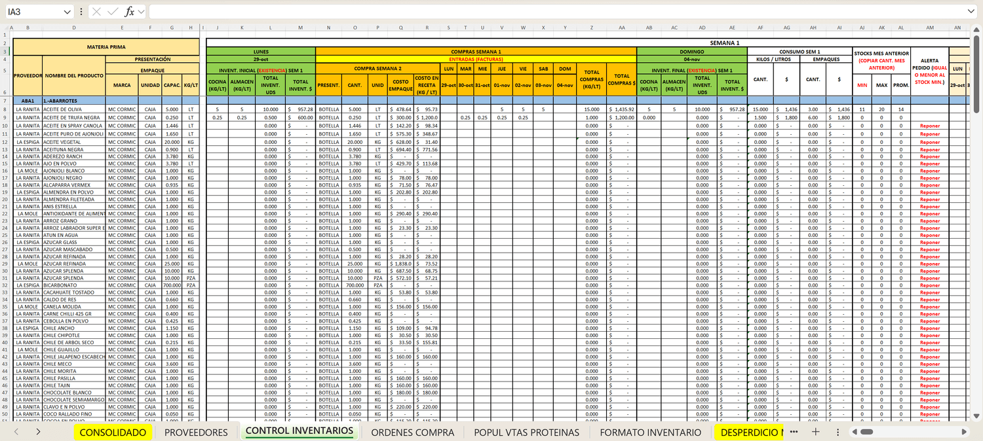The width and height of the screenshot is (983, 441).
Task: Go to the ORDENES COMPRA sheet
Action: [x=412, y=432]
